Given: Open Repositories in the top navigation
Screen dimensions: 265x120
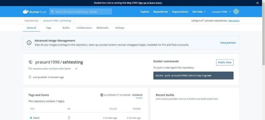Looking at the screenshot, I should (160, 12).
